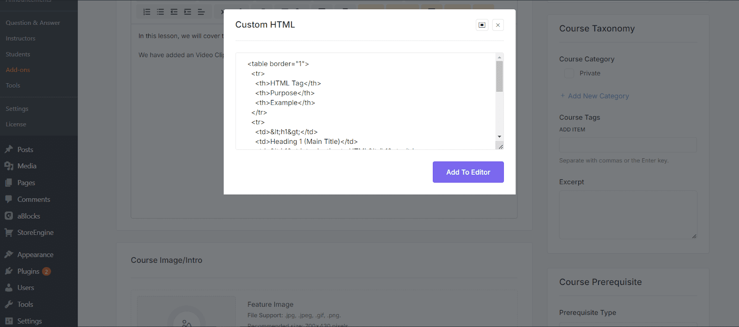
Task: Collapse the Course Taxonomy panel
Action: click(596, 28)
